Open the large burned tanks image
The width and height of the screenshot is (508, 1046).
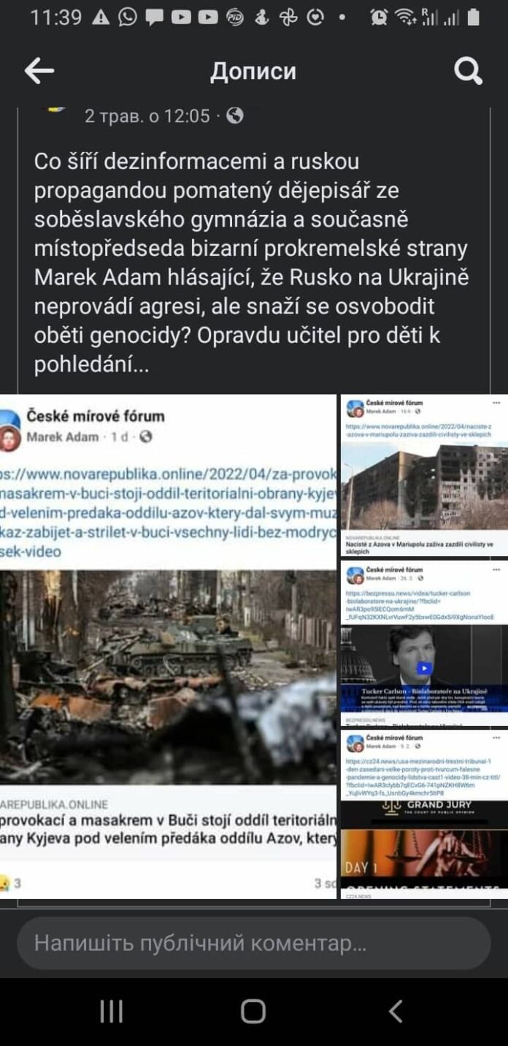click(168, 676)
